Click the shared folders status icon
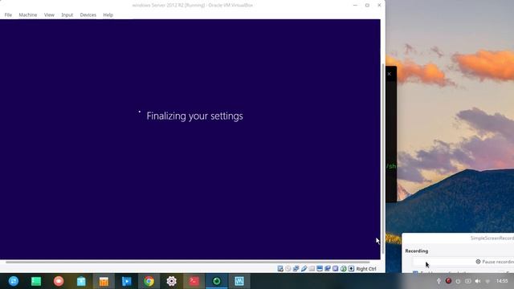Screen dimensions: 514x289 coord(312,269)
